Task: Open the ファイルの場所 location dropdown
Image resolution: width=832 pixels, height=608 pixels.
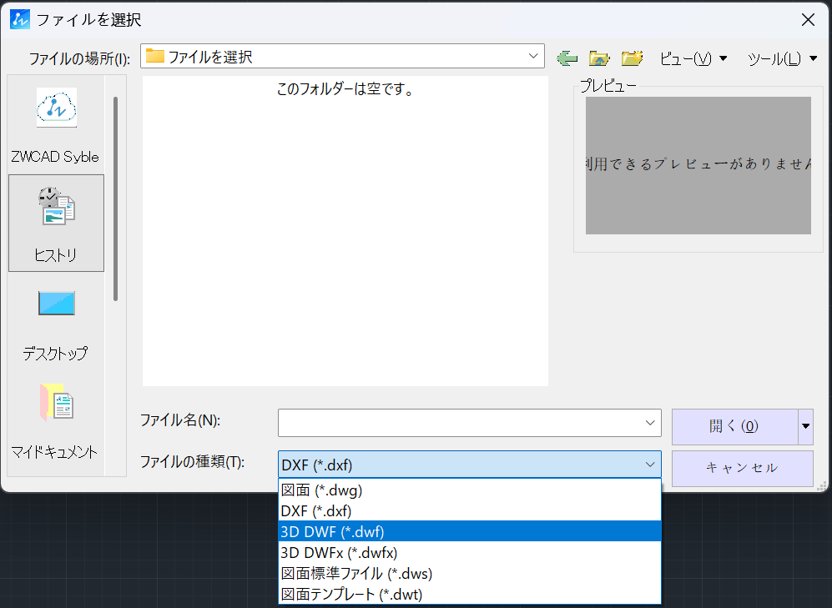Action: (532, 56)
